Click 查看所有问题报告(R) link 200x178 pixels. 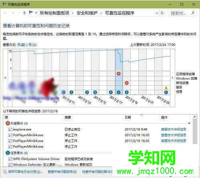pyautogui.click(x=62, y=172)
